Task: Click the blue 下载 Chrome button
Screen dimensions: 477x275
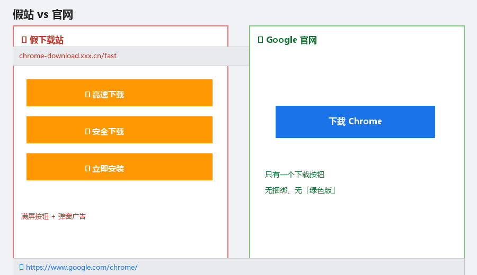Action: click(x=355, y=122)
